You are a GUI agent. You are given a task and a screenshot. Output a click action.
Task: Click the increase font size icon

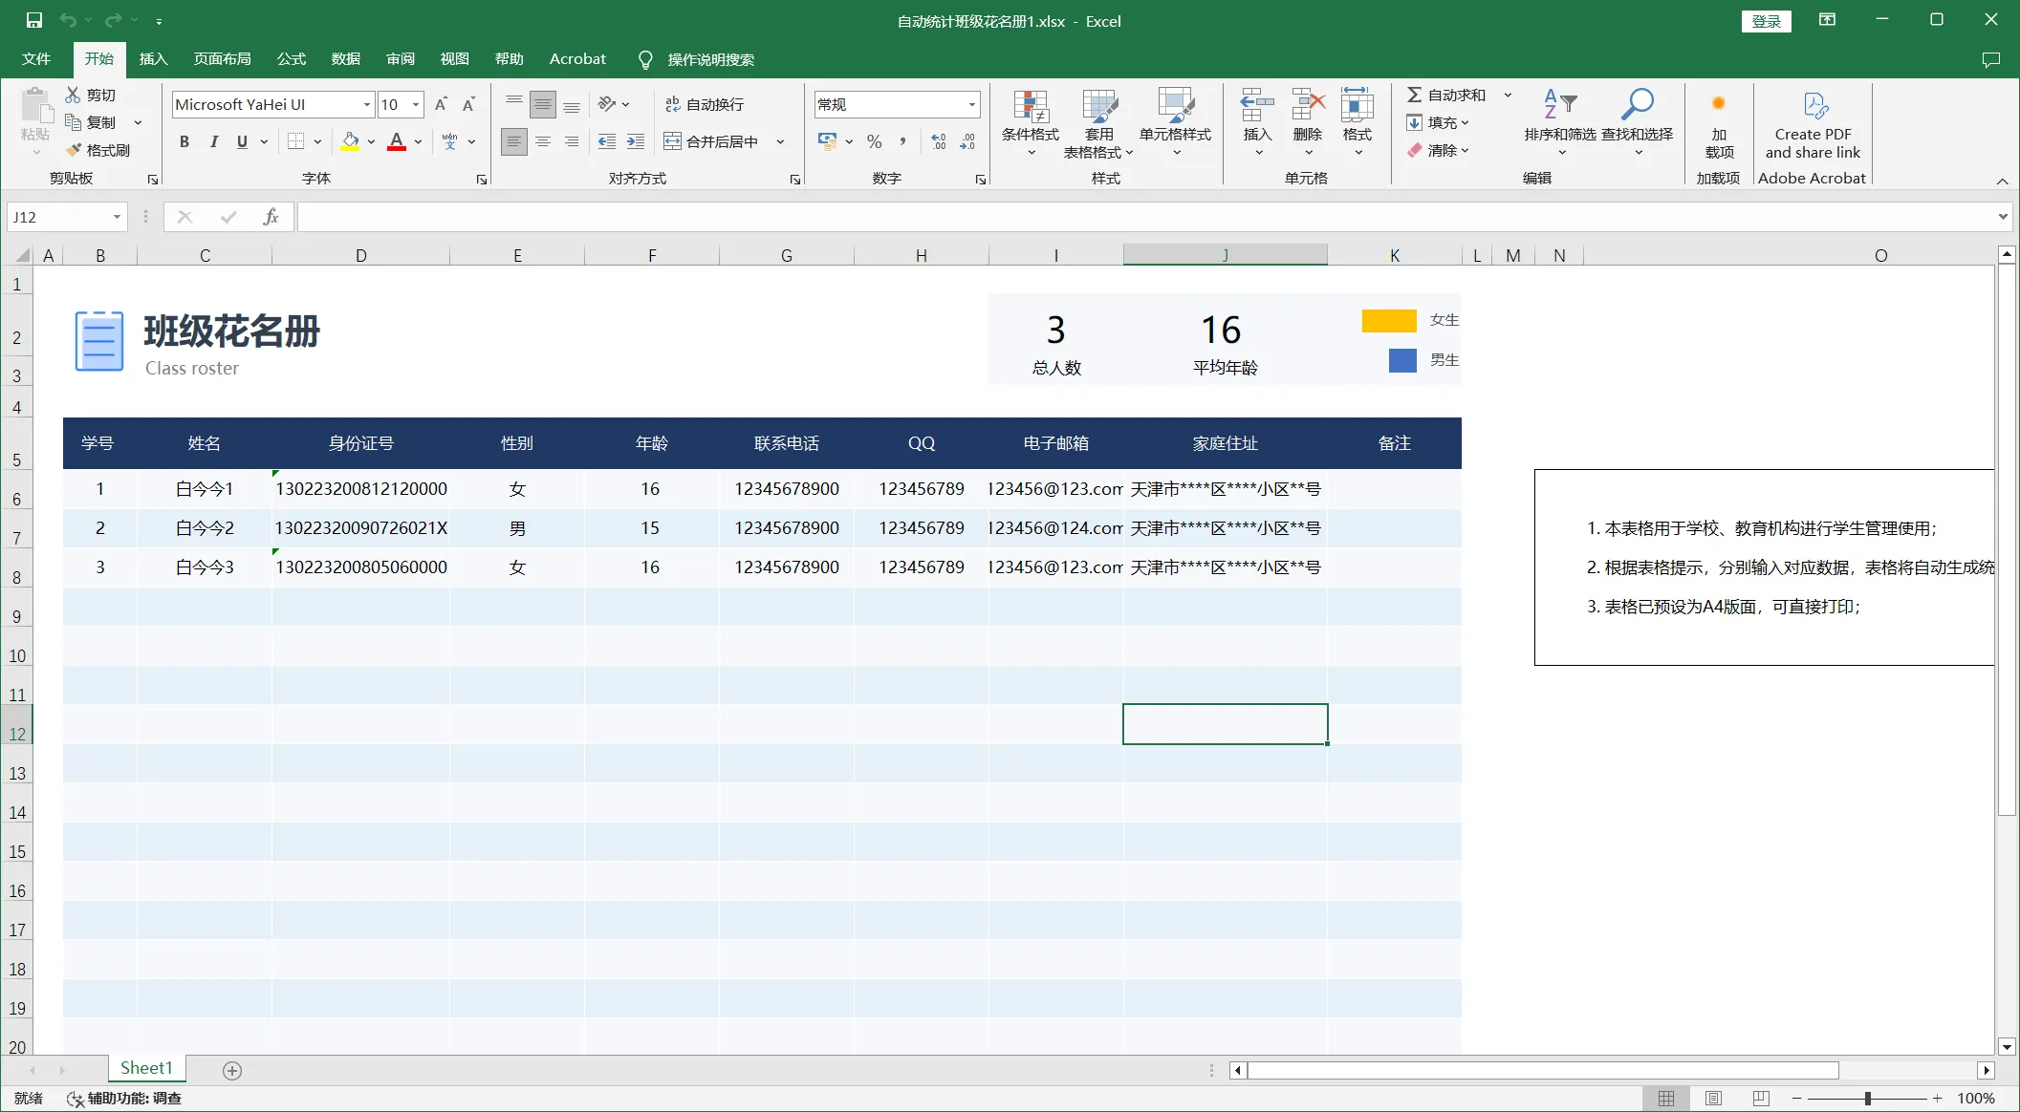pos(441,104)
